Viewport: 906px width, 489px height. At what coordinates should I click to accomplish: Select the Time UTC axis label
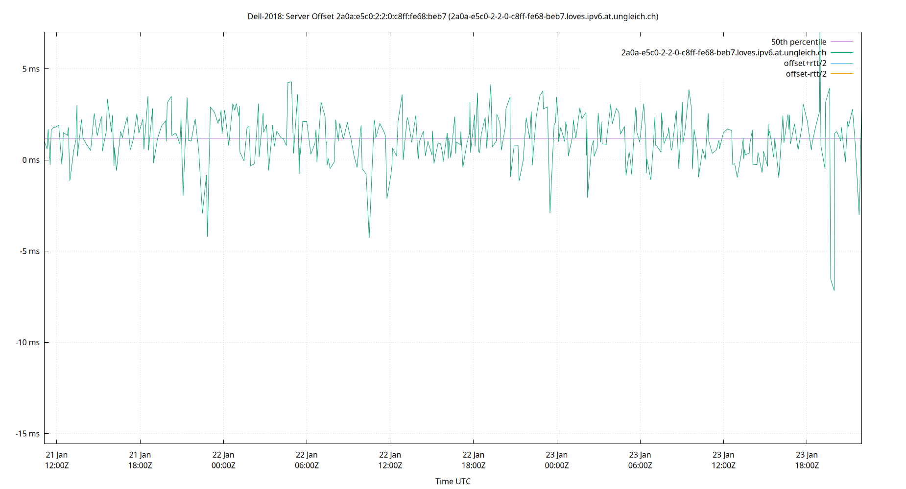pos(453,481)
